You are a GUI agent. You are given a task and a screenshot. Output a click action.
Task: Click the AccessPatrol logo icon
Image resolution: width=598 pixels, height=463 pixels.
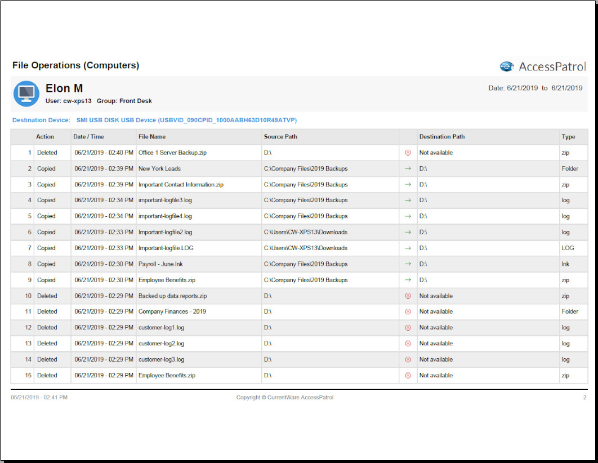click(507, 66)
